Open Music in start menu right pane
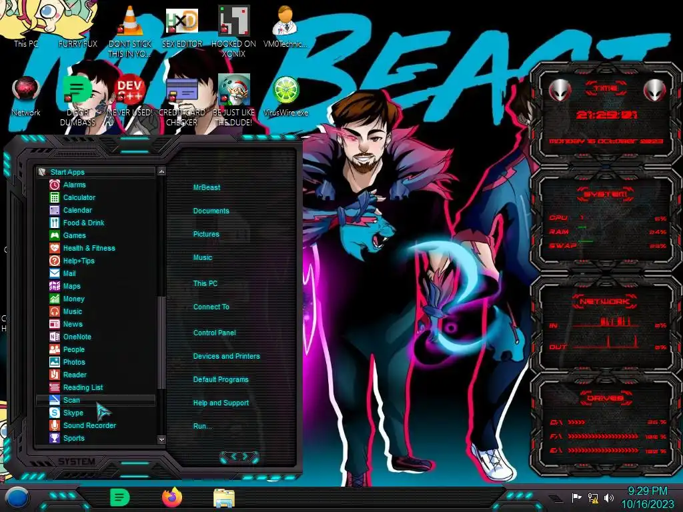 pyautogui.click(x=203, y=257)
